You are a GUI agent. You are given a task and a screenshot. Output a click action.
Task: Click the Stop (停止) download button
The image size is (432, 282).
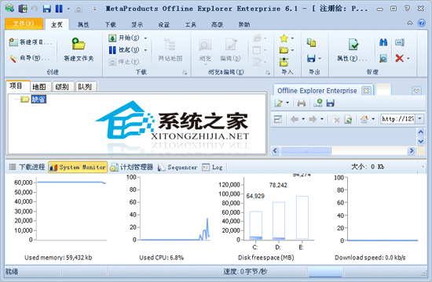[x=123, y=62]
